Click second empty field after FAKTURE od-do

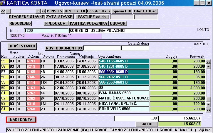point(146,17)
